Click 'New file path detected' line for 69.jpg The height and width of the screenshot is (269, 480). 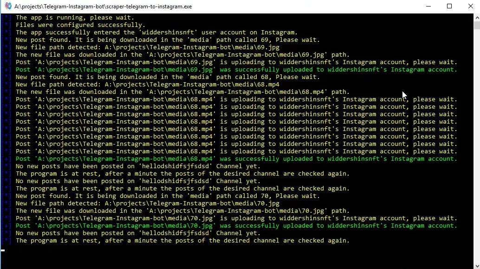(148, 47)
